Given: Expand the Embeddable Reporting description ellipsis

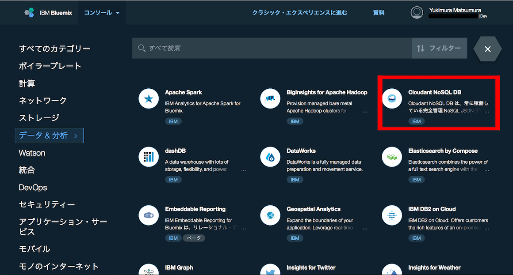Looking at the screenshot, I should pos(243,228).
